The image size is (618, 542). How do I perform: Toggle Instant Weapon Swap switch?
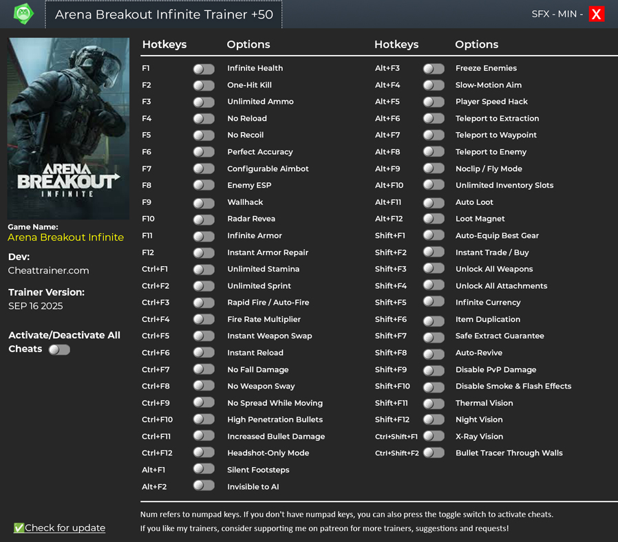click(204, 336)
